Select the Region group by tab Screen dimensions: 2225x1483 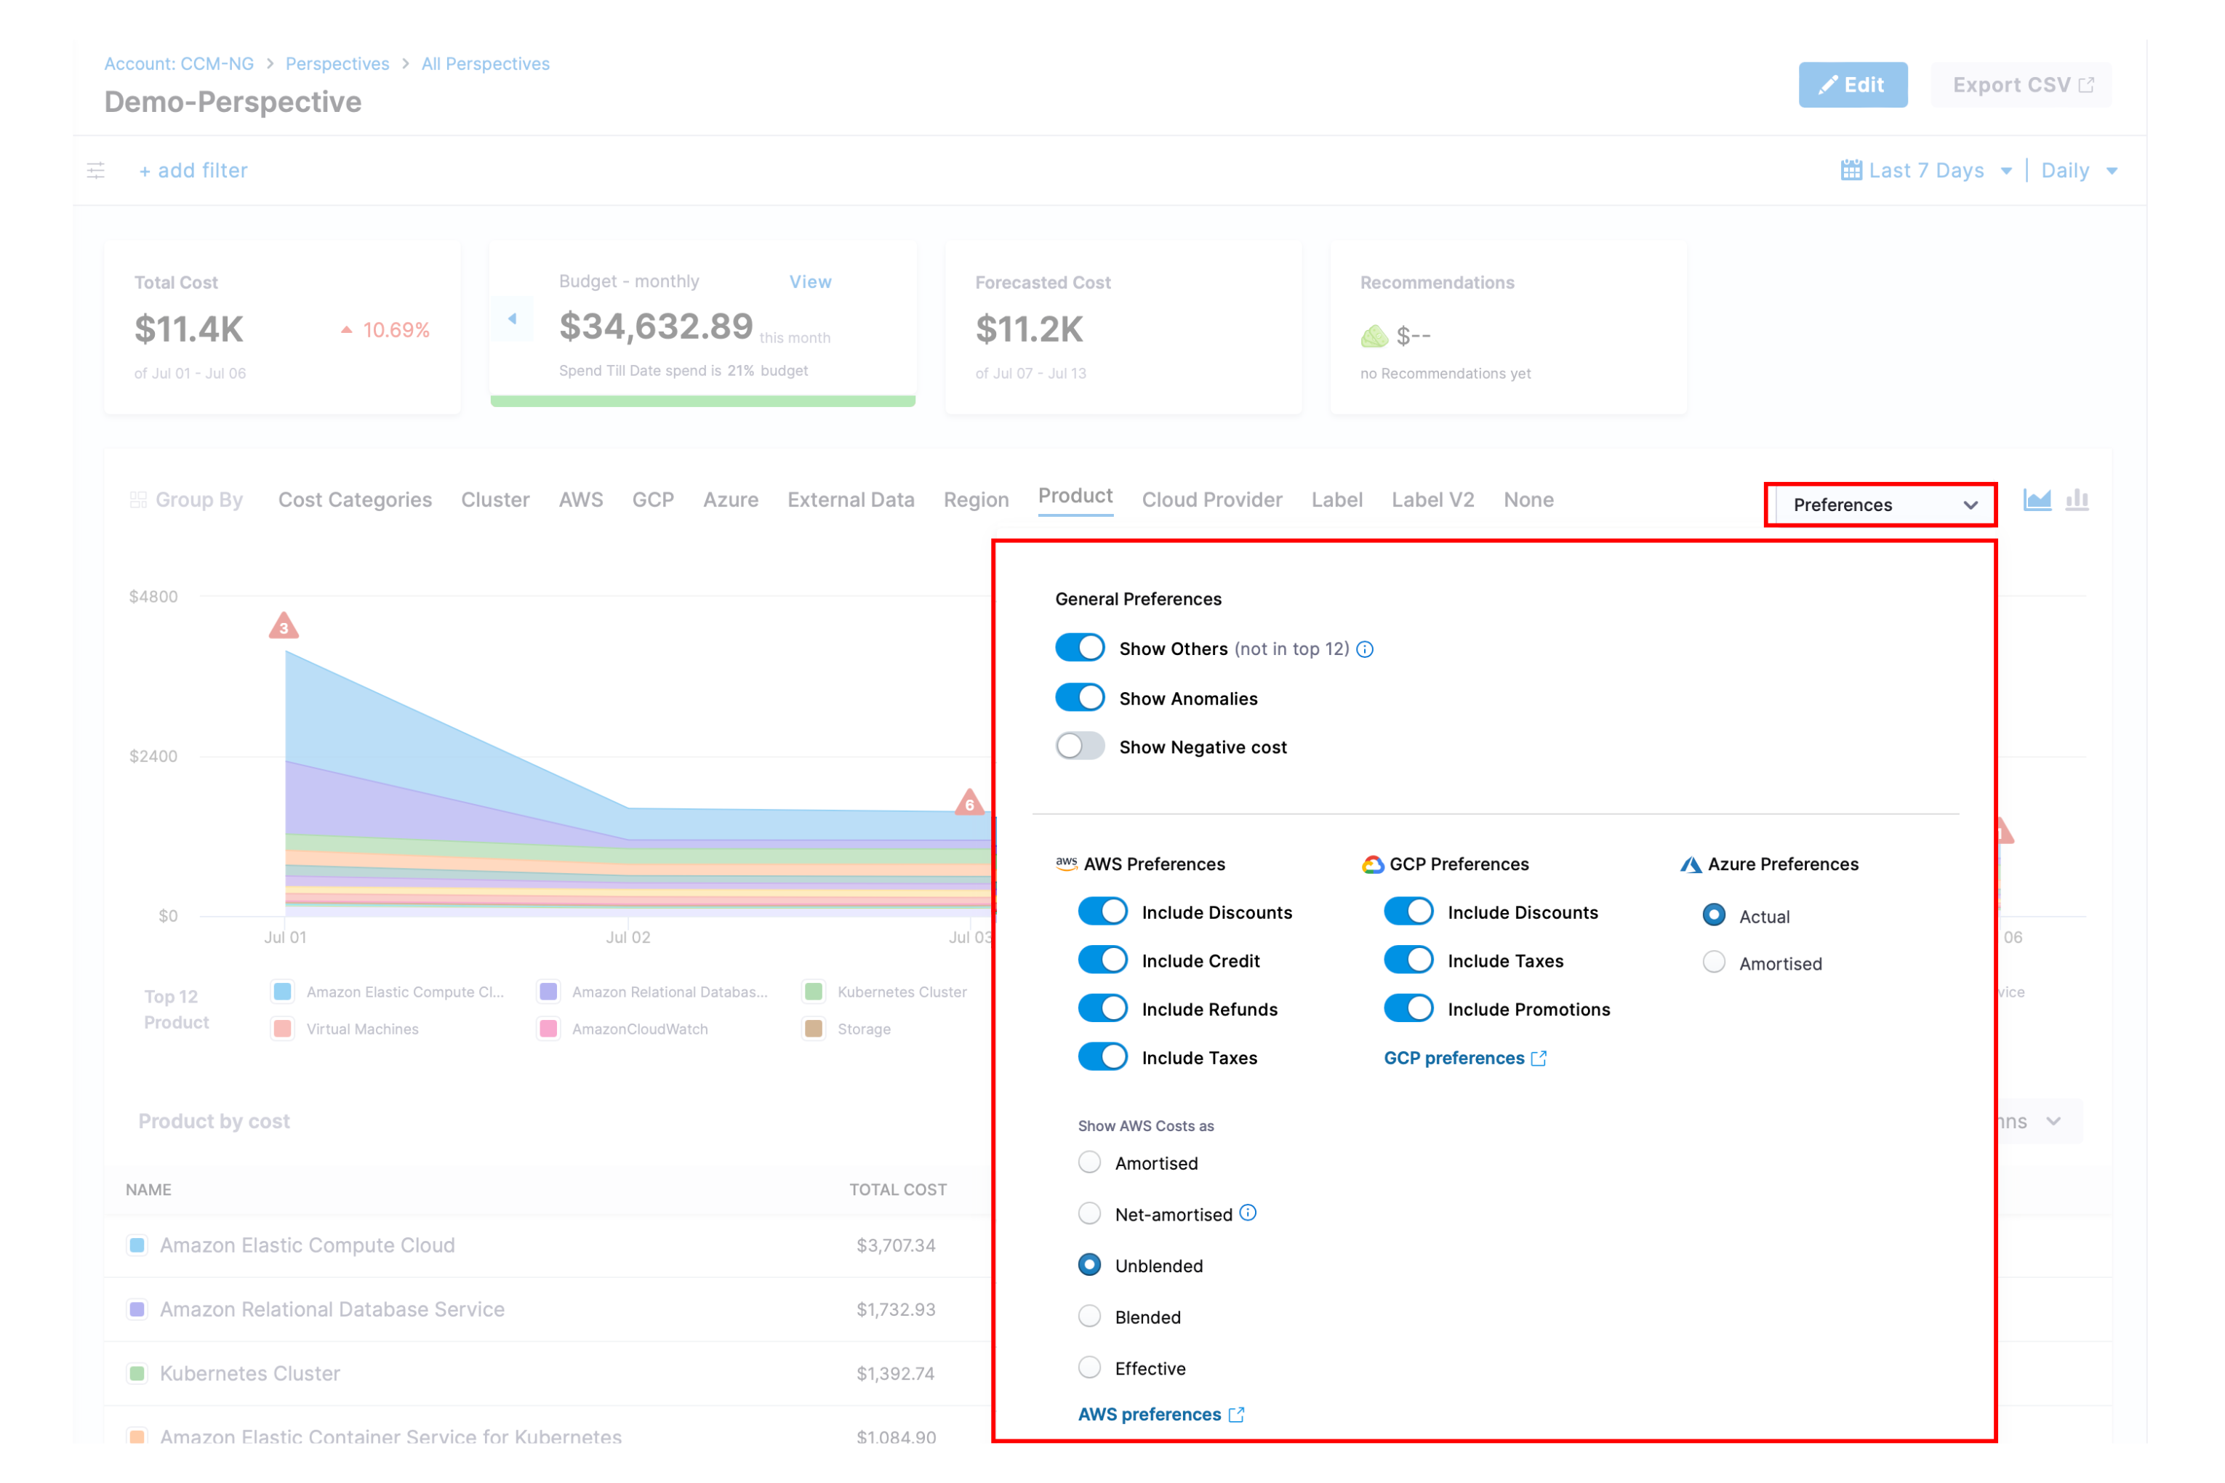[975, 499]
